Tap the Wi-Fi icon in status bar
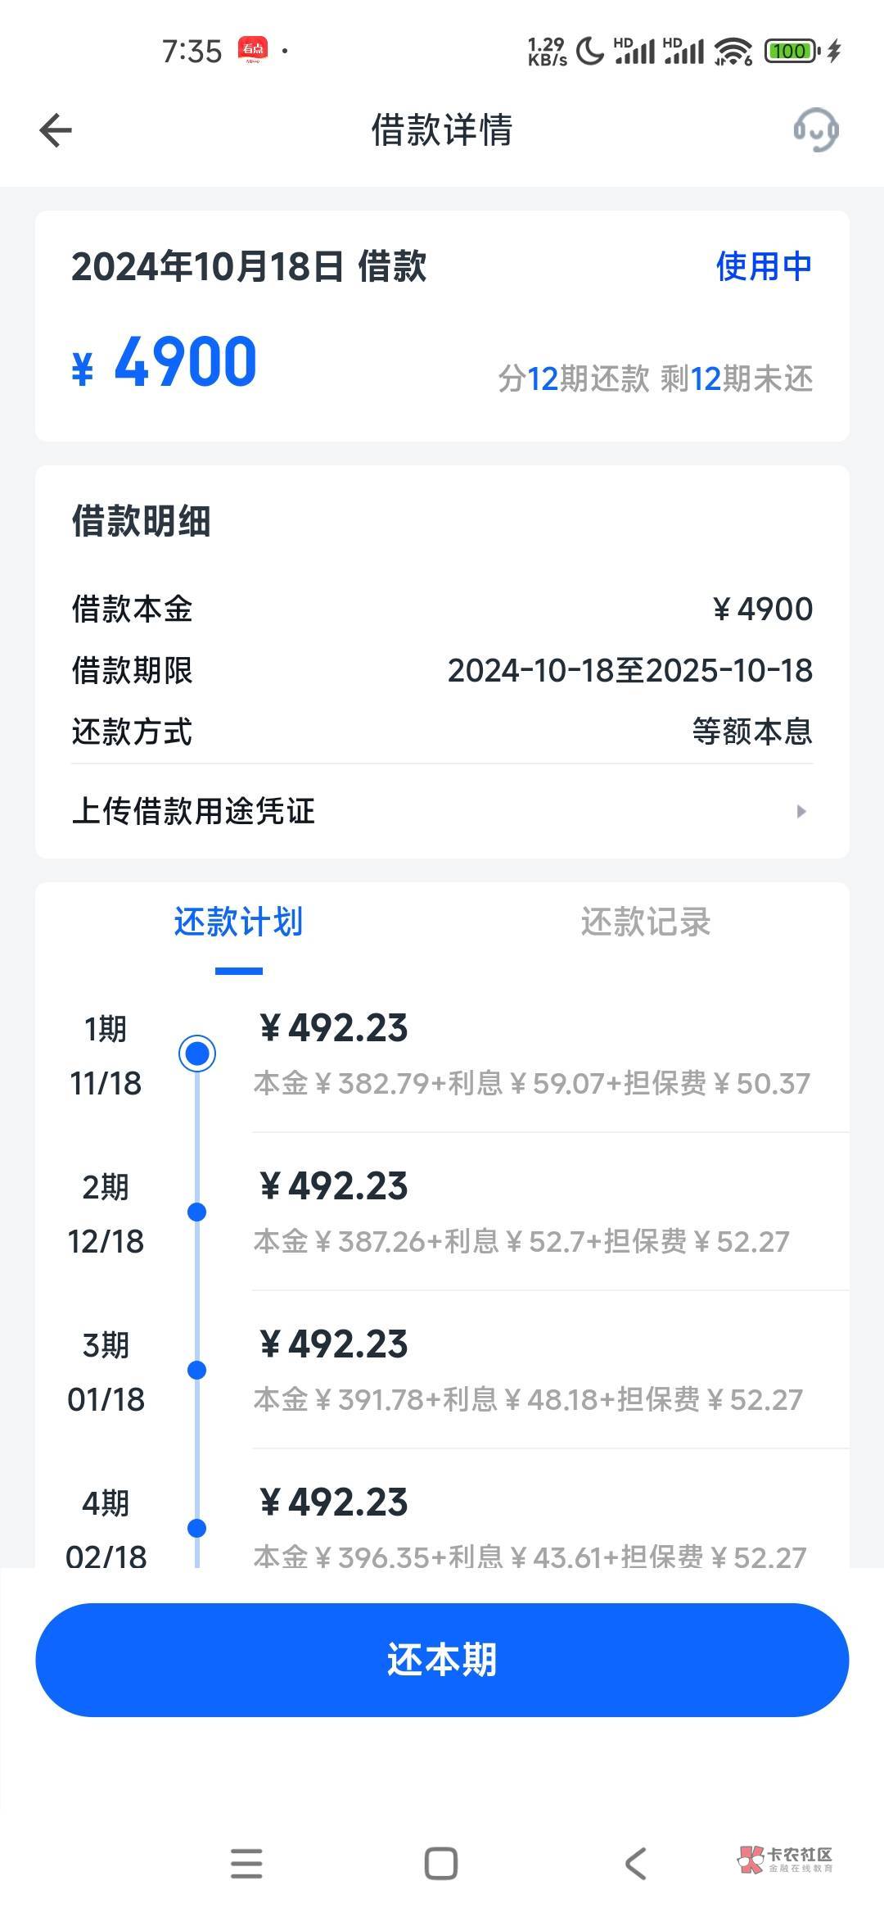The height and width of the screenshot is (1917, 884). 733,51
